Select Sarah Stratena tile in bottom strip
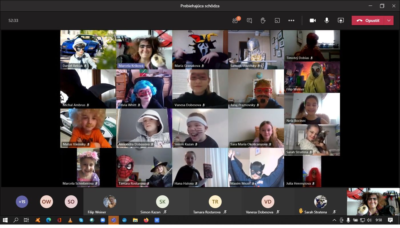The image size is (400, 228). point(321,202)
